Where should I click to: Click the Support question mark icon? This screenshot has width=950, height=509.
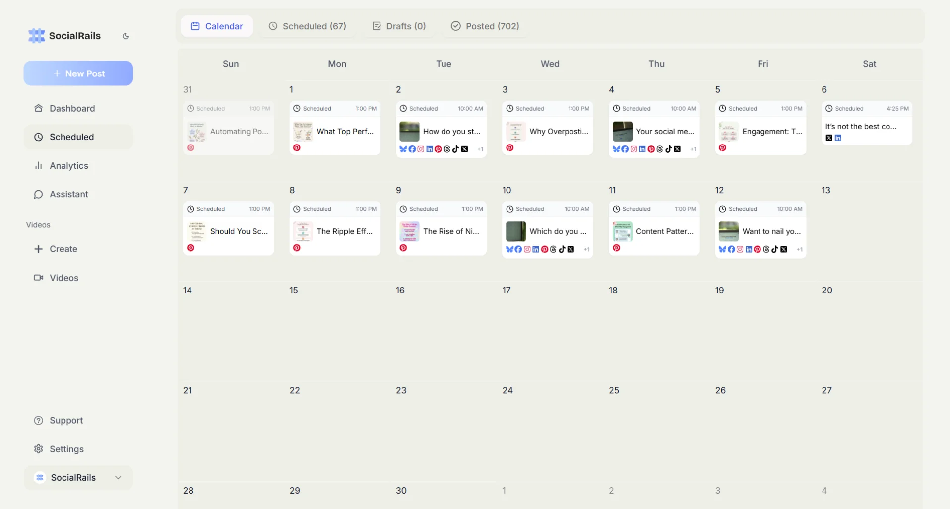tap(38, 420)
